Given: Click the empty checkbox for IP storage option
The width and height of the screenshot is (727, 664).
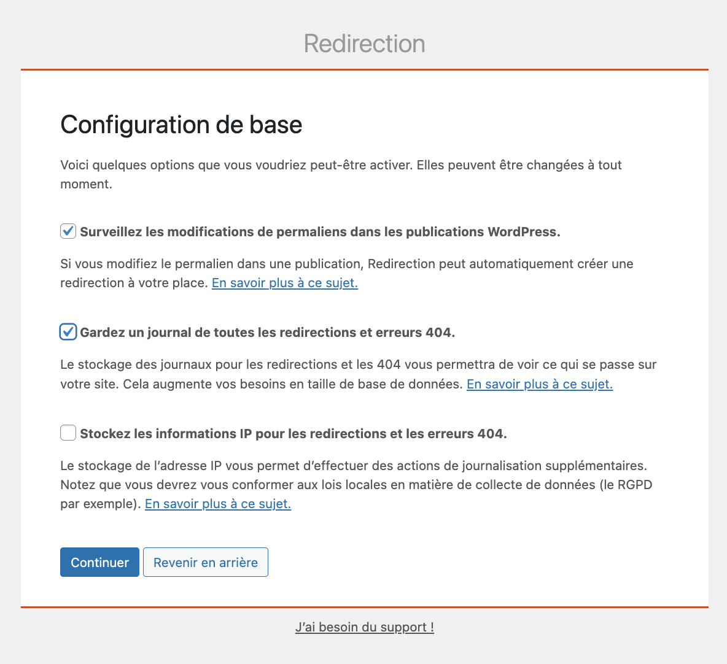Looking at the screenshot, I should pyautogui.click(x=68, y=433).
